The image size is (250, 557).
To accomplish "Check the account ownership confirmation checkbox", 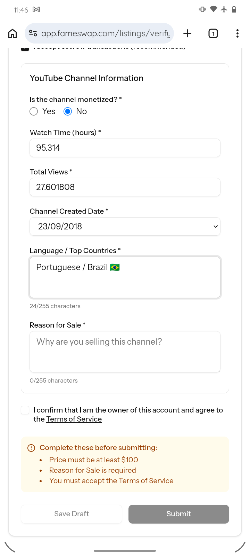I will [x=25, y=410].
